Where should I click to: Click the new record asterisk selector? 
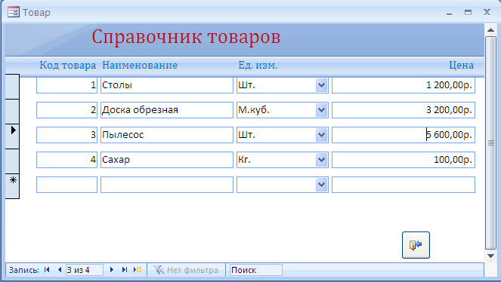(x=12, y=186)
